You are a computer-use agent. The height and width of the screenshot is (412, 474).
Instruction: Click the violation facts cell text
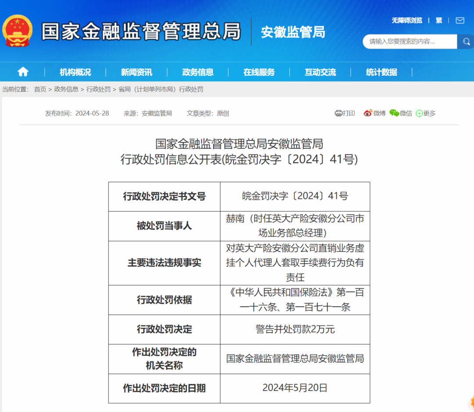click(x=295, y=263)
